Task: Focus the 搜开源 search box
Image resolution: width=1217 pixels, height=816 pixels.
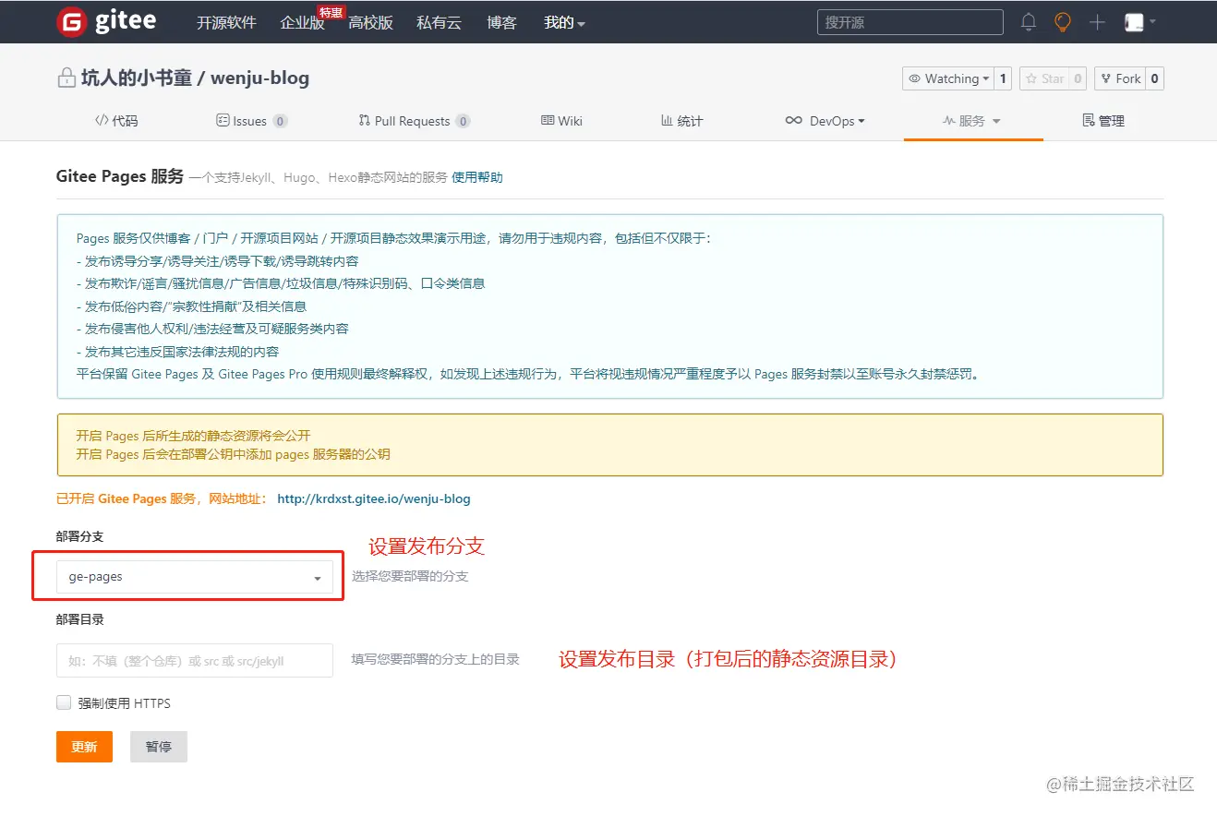Action: (x=910, y=22)
